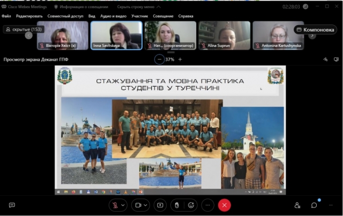Expand audio options arrow next to microphone

(x=123, y=205)
